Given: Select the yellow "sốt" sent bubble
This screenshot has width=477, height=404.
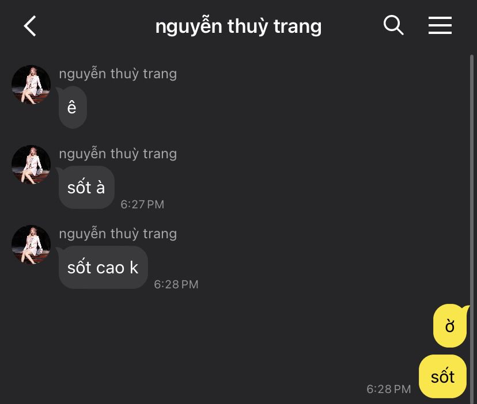Looking at the screenshot, I should point(442,376).
